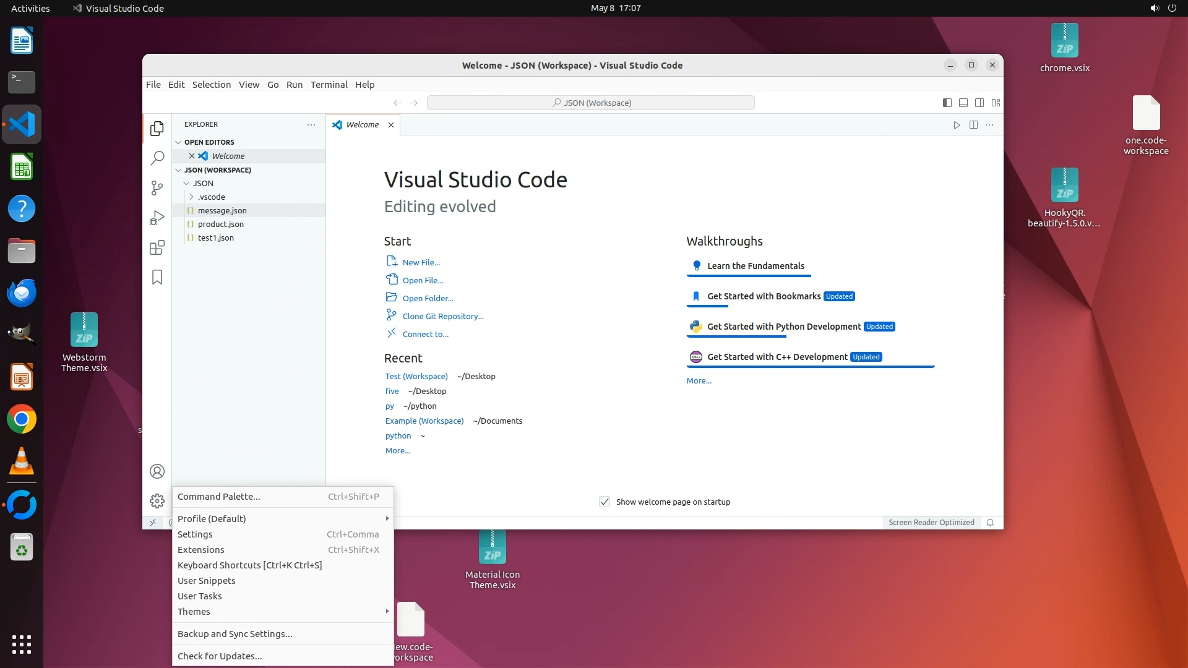1188x668 pixels.
Task: Open the Run and Debug view
Action: (157, 218)
